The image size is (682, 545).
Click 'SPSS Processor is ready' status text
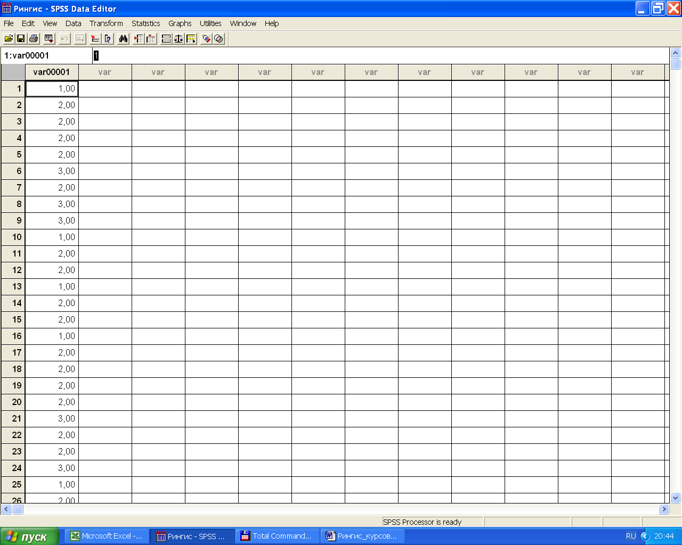422,522
